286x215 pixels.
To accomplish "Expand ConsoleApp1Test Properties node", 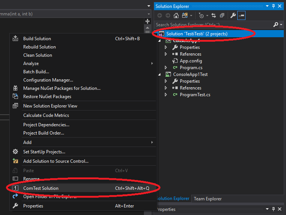I will (166, 81).
